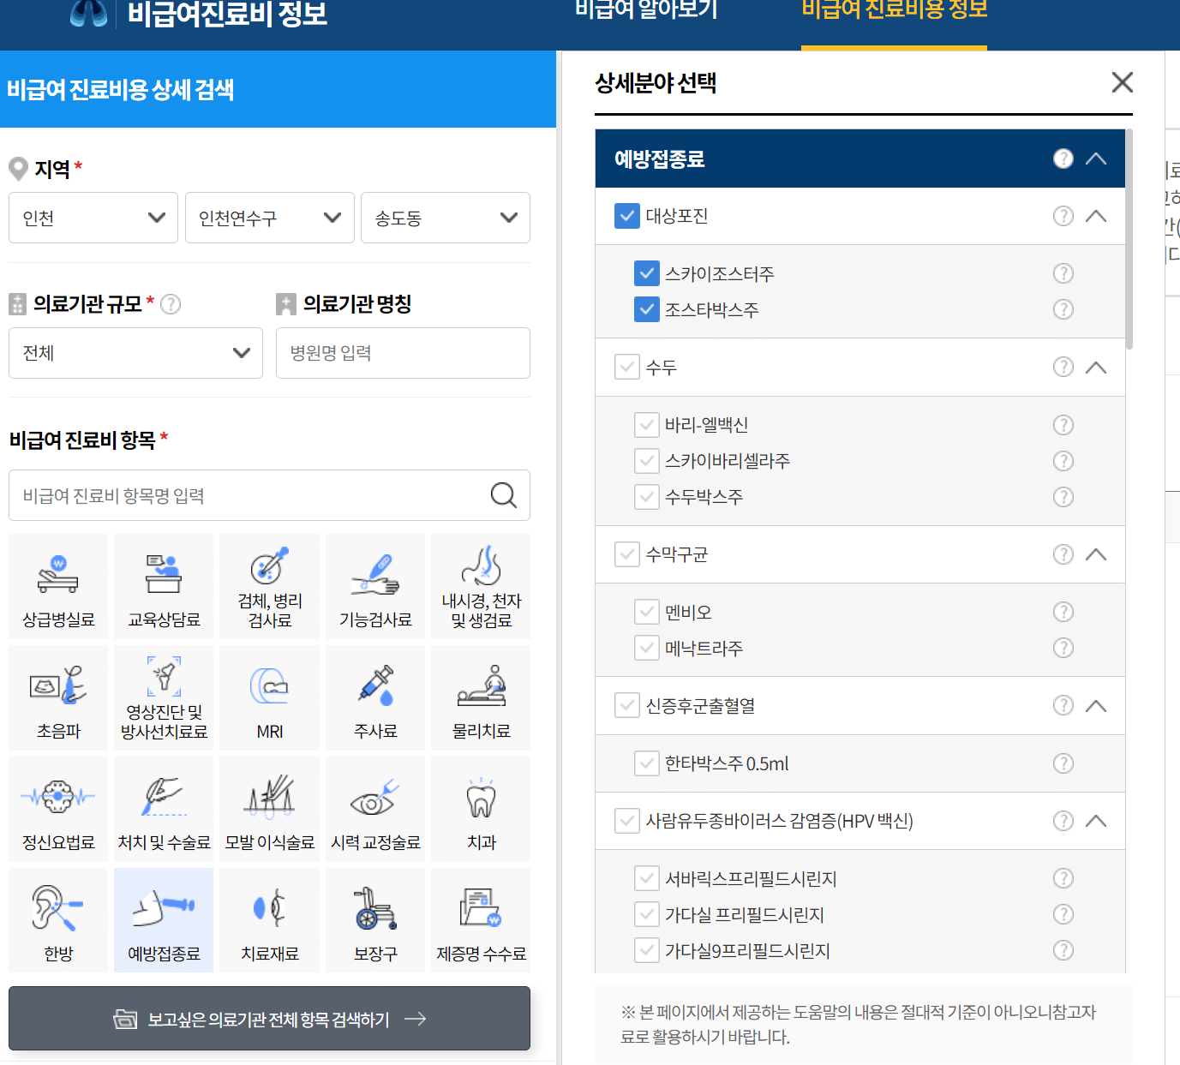The height and width of the screenshot is (1065, 1180).
Task: Click the 한방 (oriental medicine) icon
Action: 57,919
